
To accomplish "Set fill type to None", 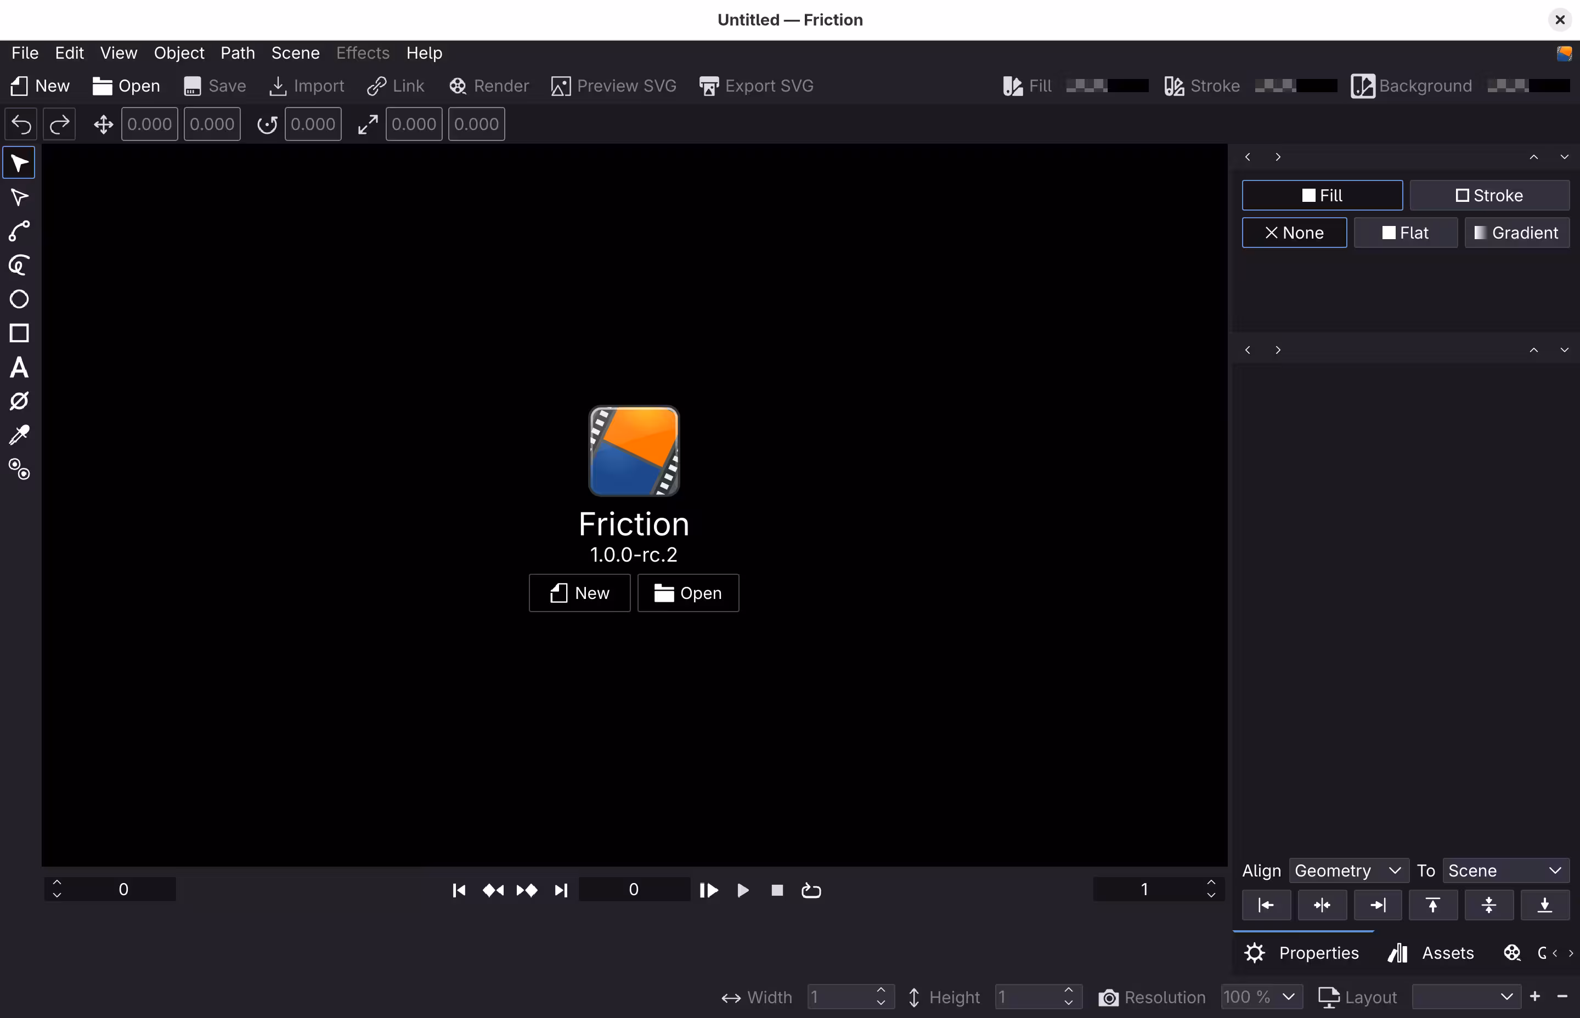I will click(x=1293, y=232).
